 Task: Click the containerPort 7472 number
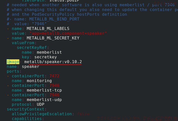[54, 76]
